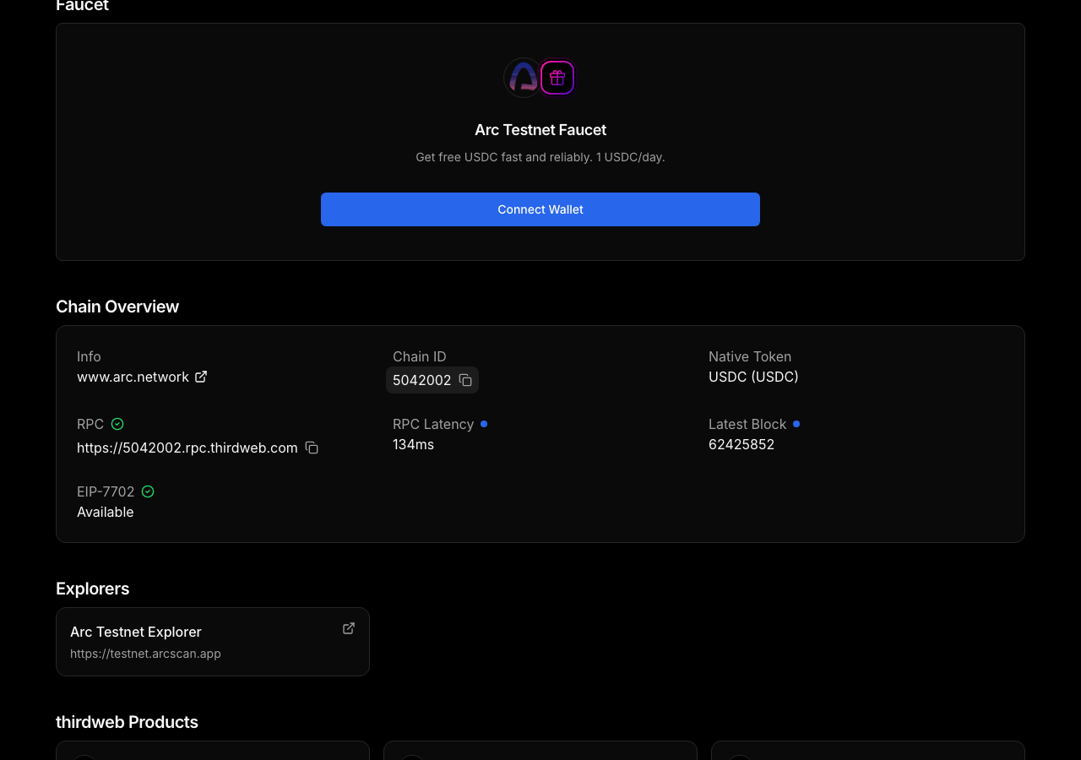The height and width of the screenshot is (760, 1081).
Task: Click the thirdweb Products section heading
Action: point(127,722)
